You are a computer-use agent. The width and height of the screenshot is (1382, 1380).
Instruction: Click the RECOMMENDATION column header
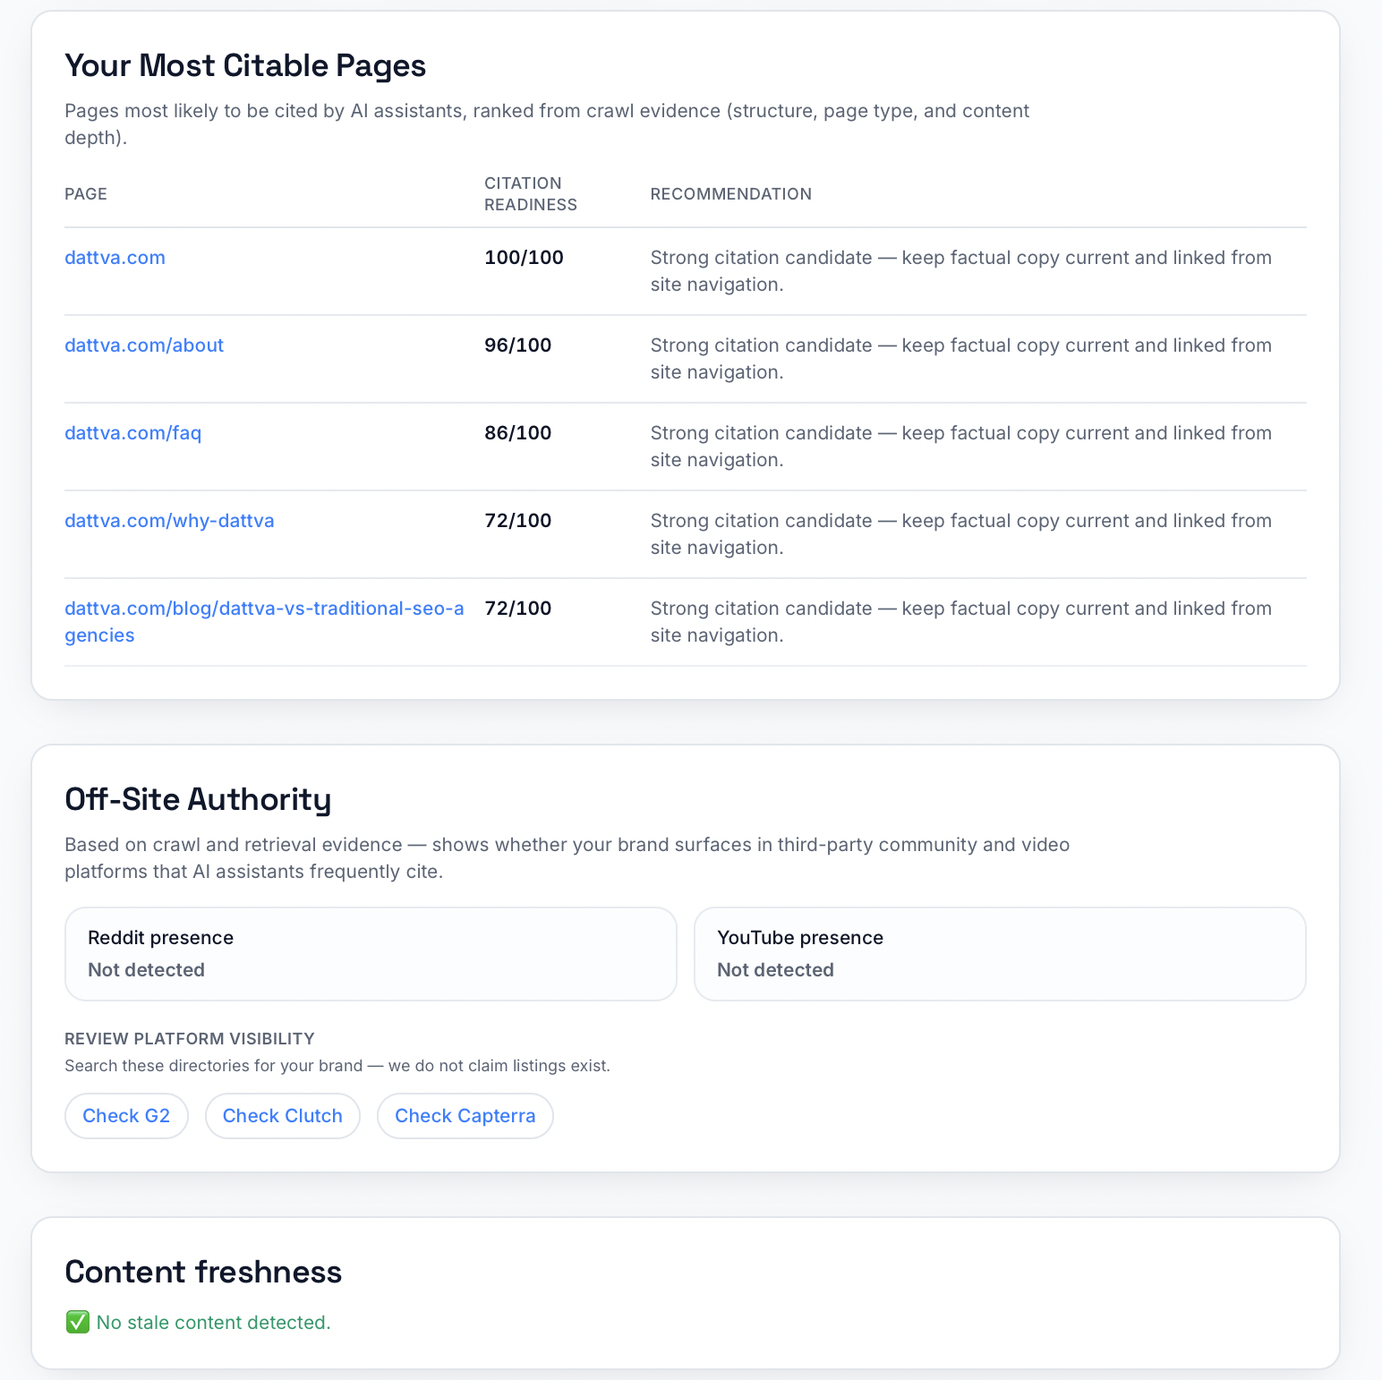point(731,194)
